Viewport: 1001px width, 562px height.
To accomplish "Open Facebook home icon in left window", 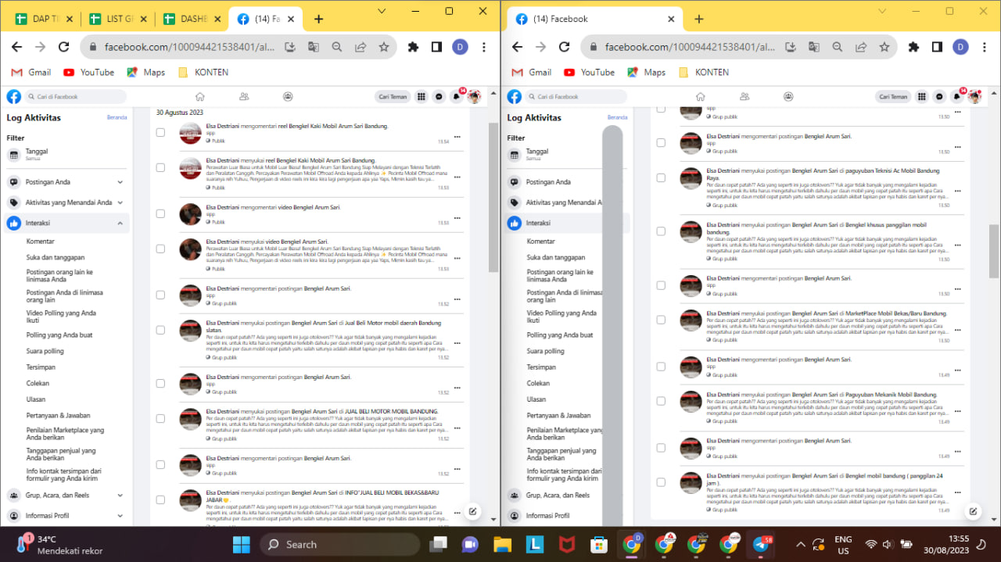I will 200,97.
